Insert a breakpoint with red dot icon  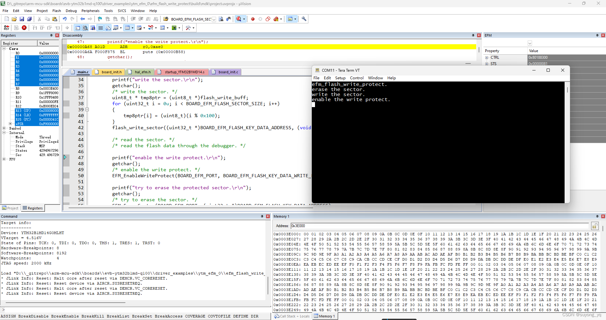pos(253,19)
